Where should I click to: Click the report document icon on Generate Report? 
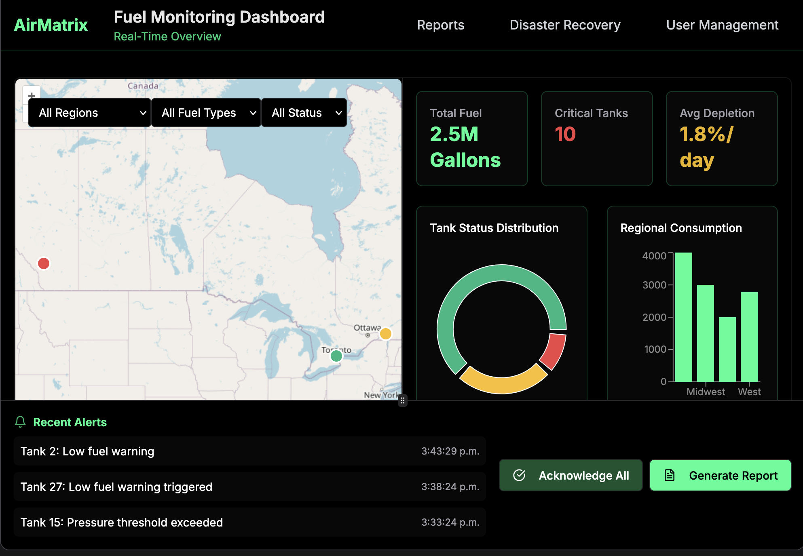[669, 475]
